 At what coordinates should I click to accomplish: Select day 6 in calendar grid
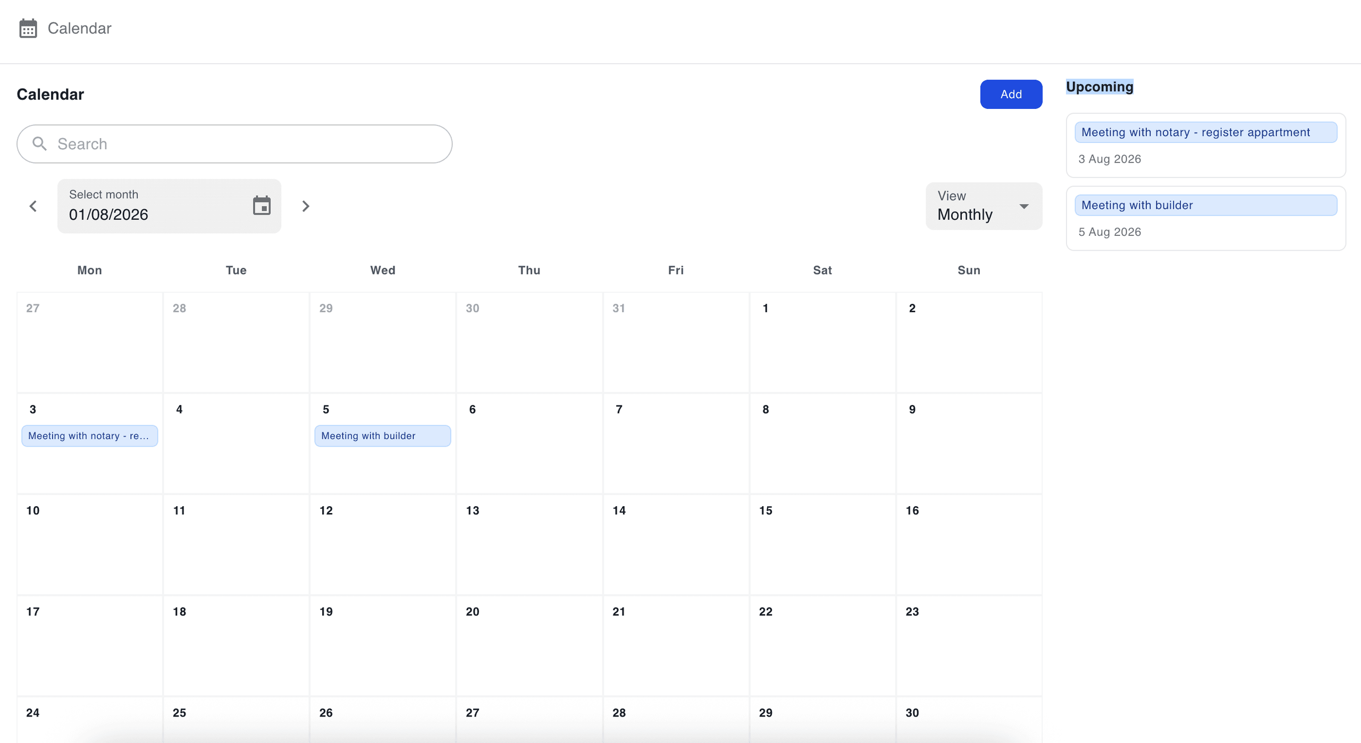point(529,443)
